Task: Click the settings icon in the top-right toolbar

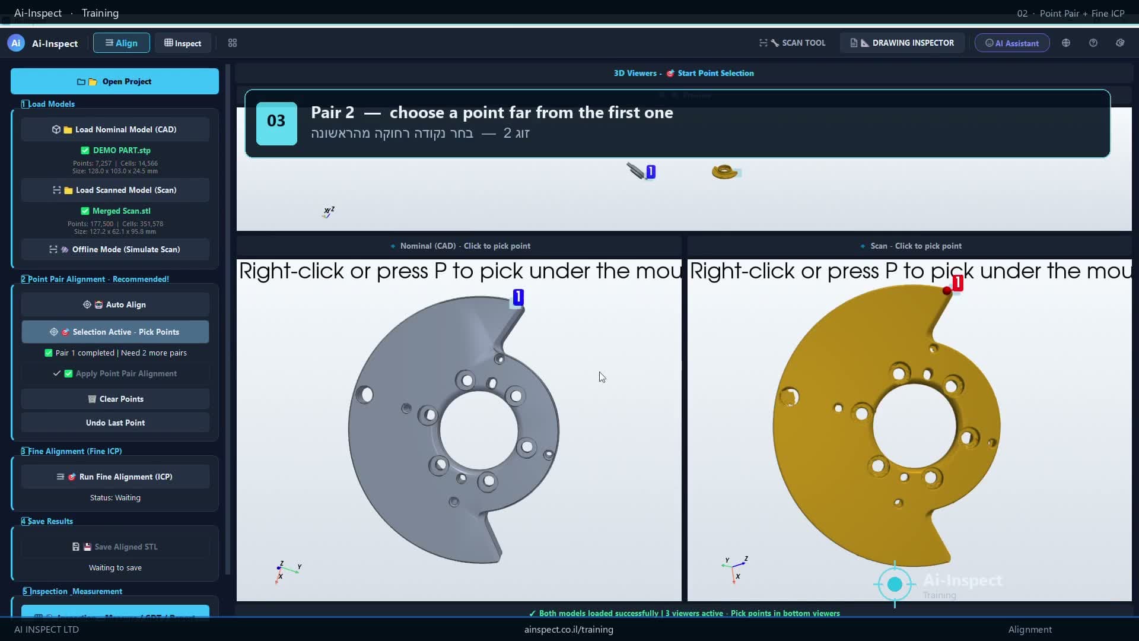Action: point(1120,43)
